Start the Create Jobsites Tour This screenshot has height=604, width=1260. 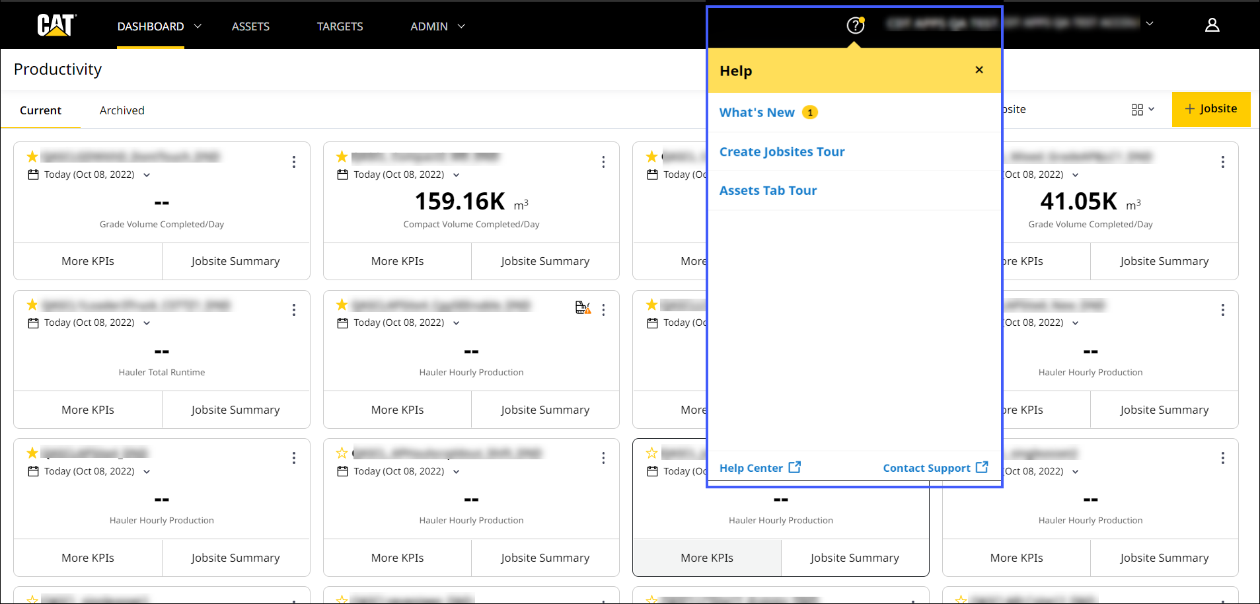782,151
